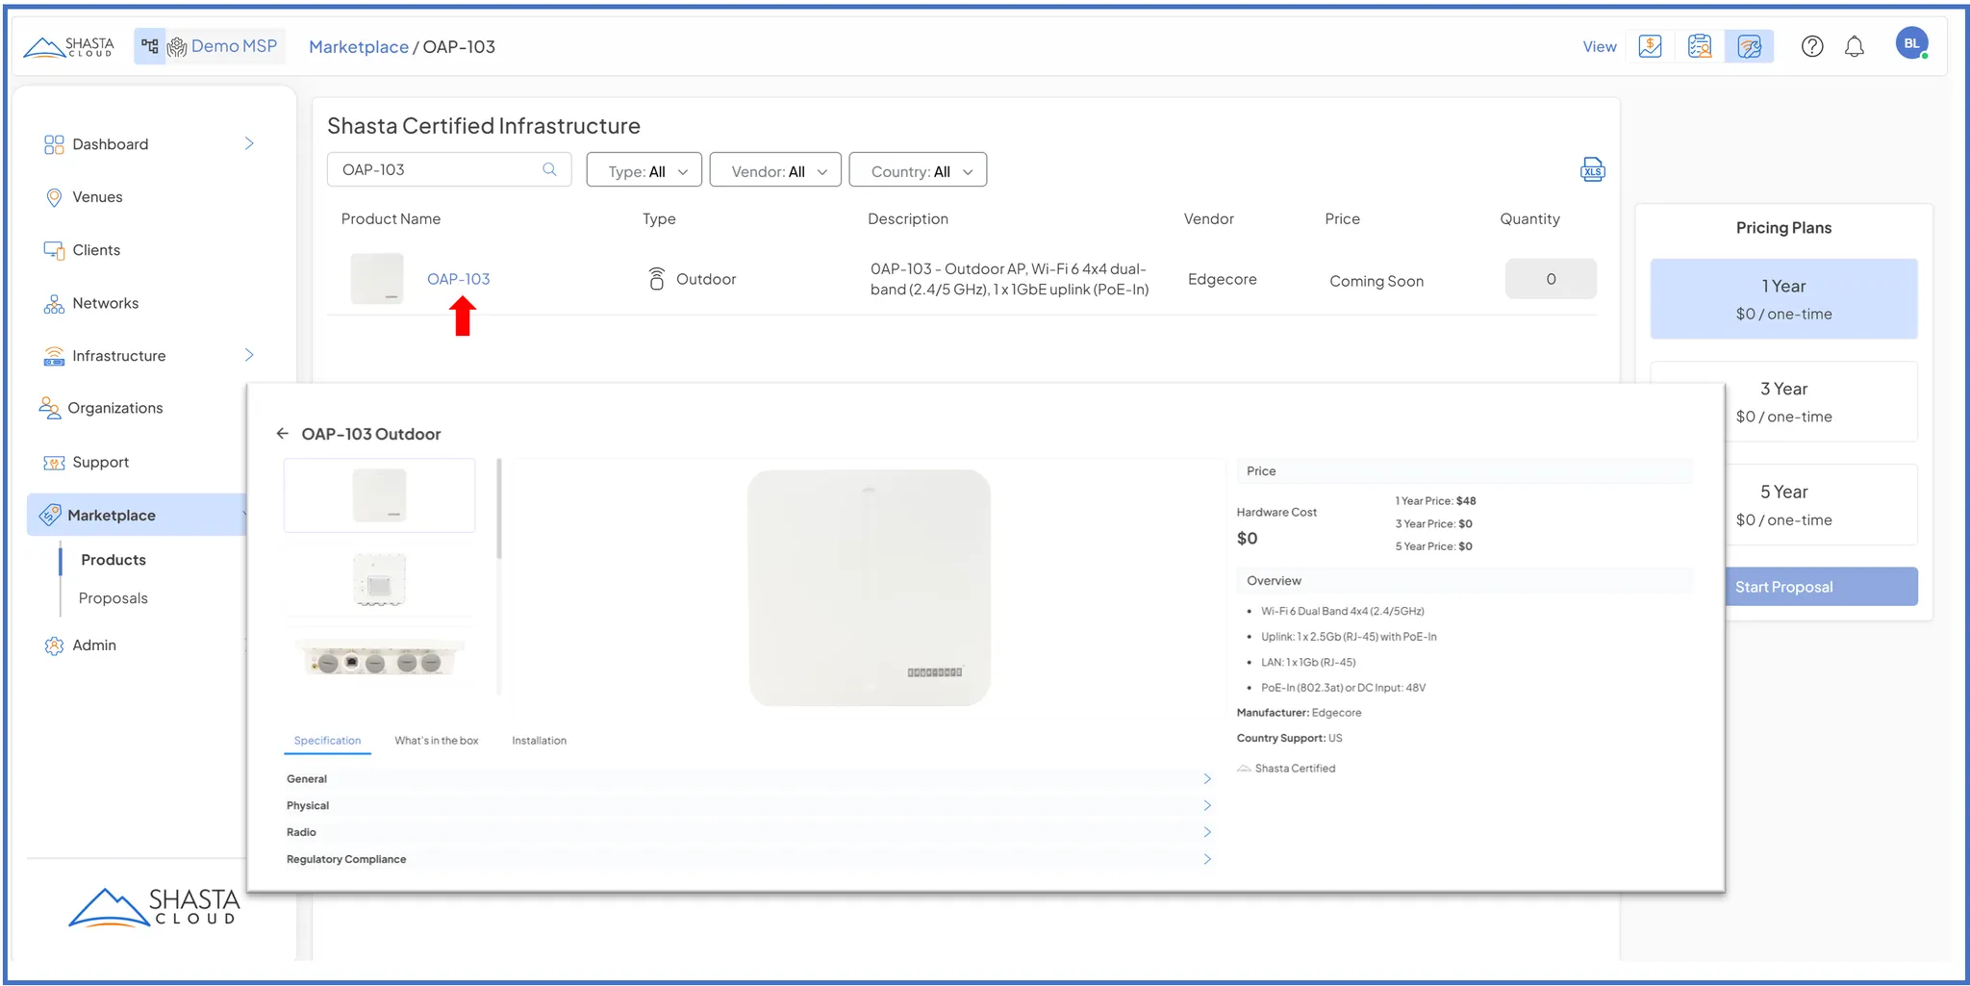
Task: Open Networks in the sidebar
Action: 105,303
